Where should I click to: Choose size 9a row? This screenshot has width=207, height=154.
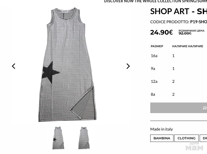[x=179, y=68]
